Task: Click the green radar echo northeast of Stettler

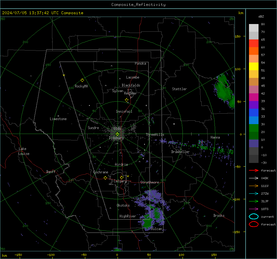Action: click(224, 91)
